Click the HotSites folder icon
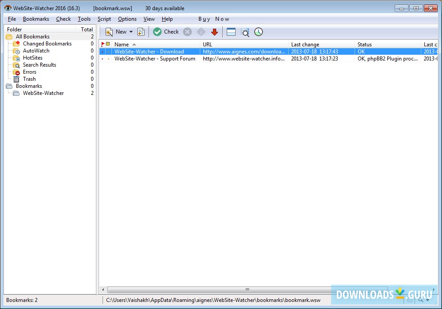 (x=16, y=58)
